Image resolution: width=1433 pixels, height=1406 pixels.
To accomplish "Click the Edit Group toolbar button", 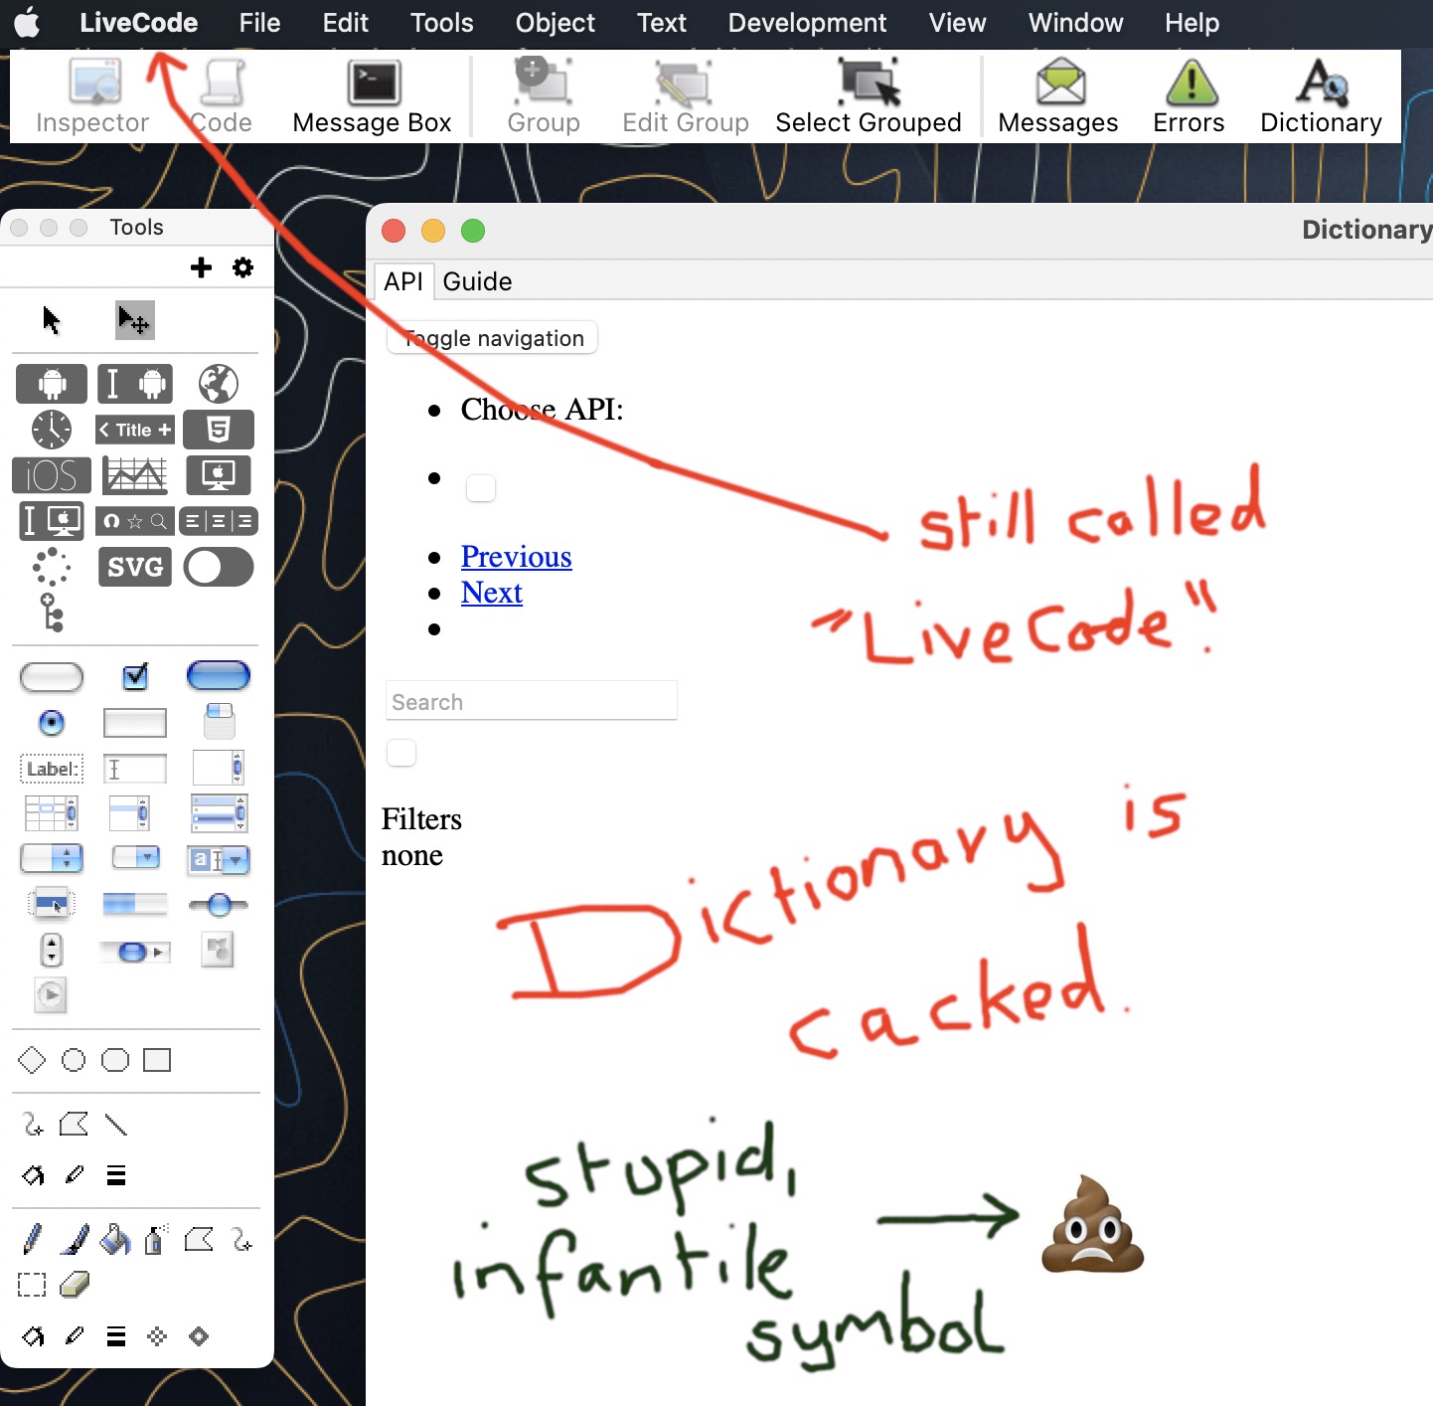I will pos(685,96).
